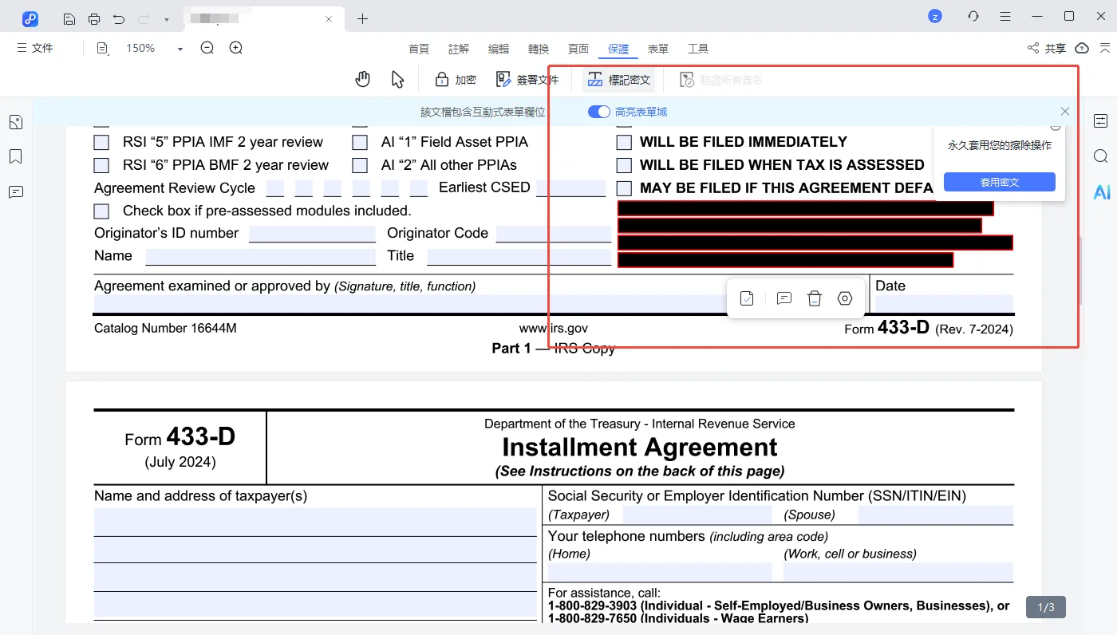The image size is (1117, 635).
Task: Open the bookmarks panel in left sidebar
Action: [x=15, y=156]
